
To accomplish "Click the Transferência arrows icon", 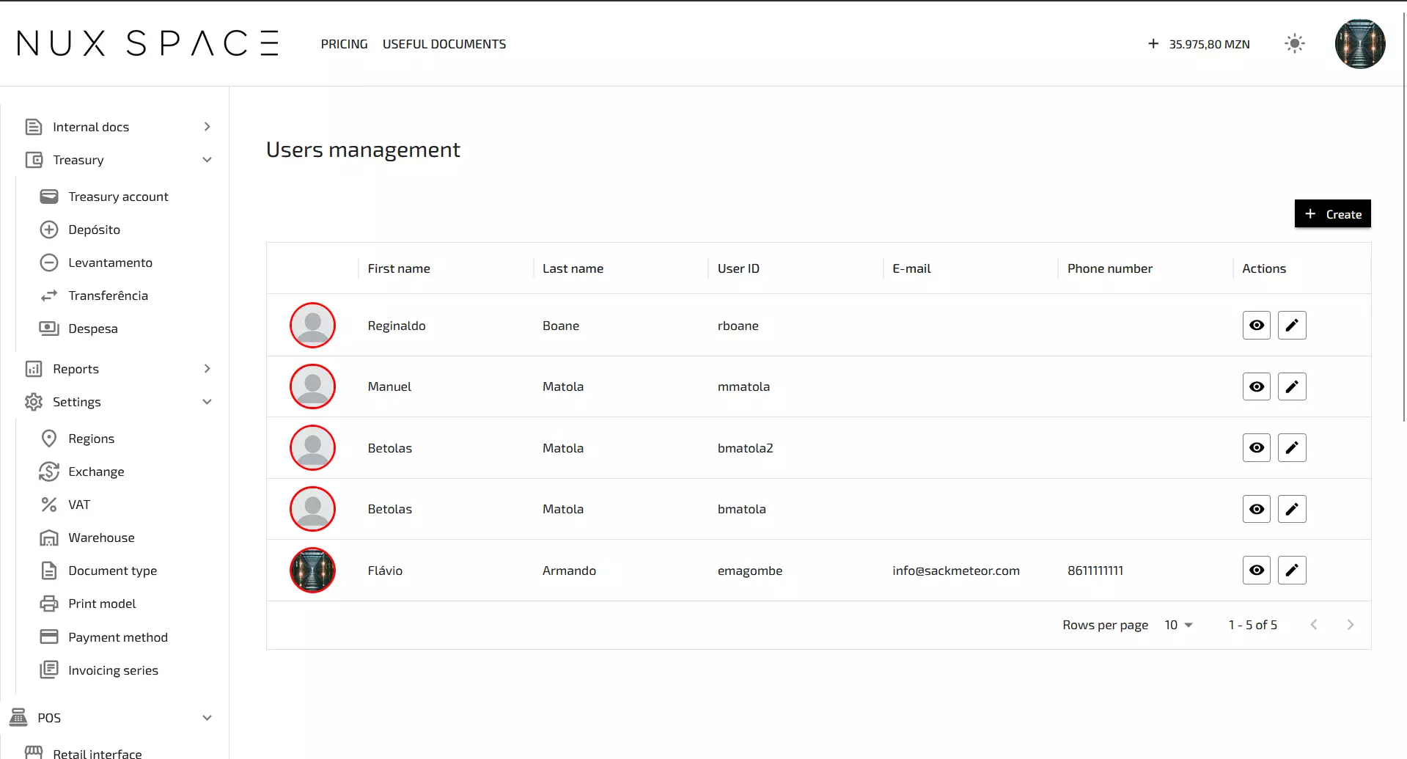I will [x=49, y=296].
